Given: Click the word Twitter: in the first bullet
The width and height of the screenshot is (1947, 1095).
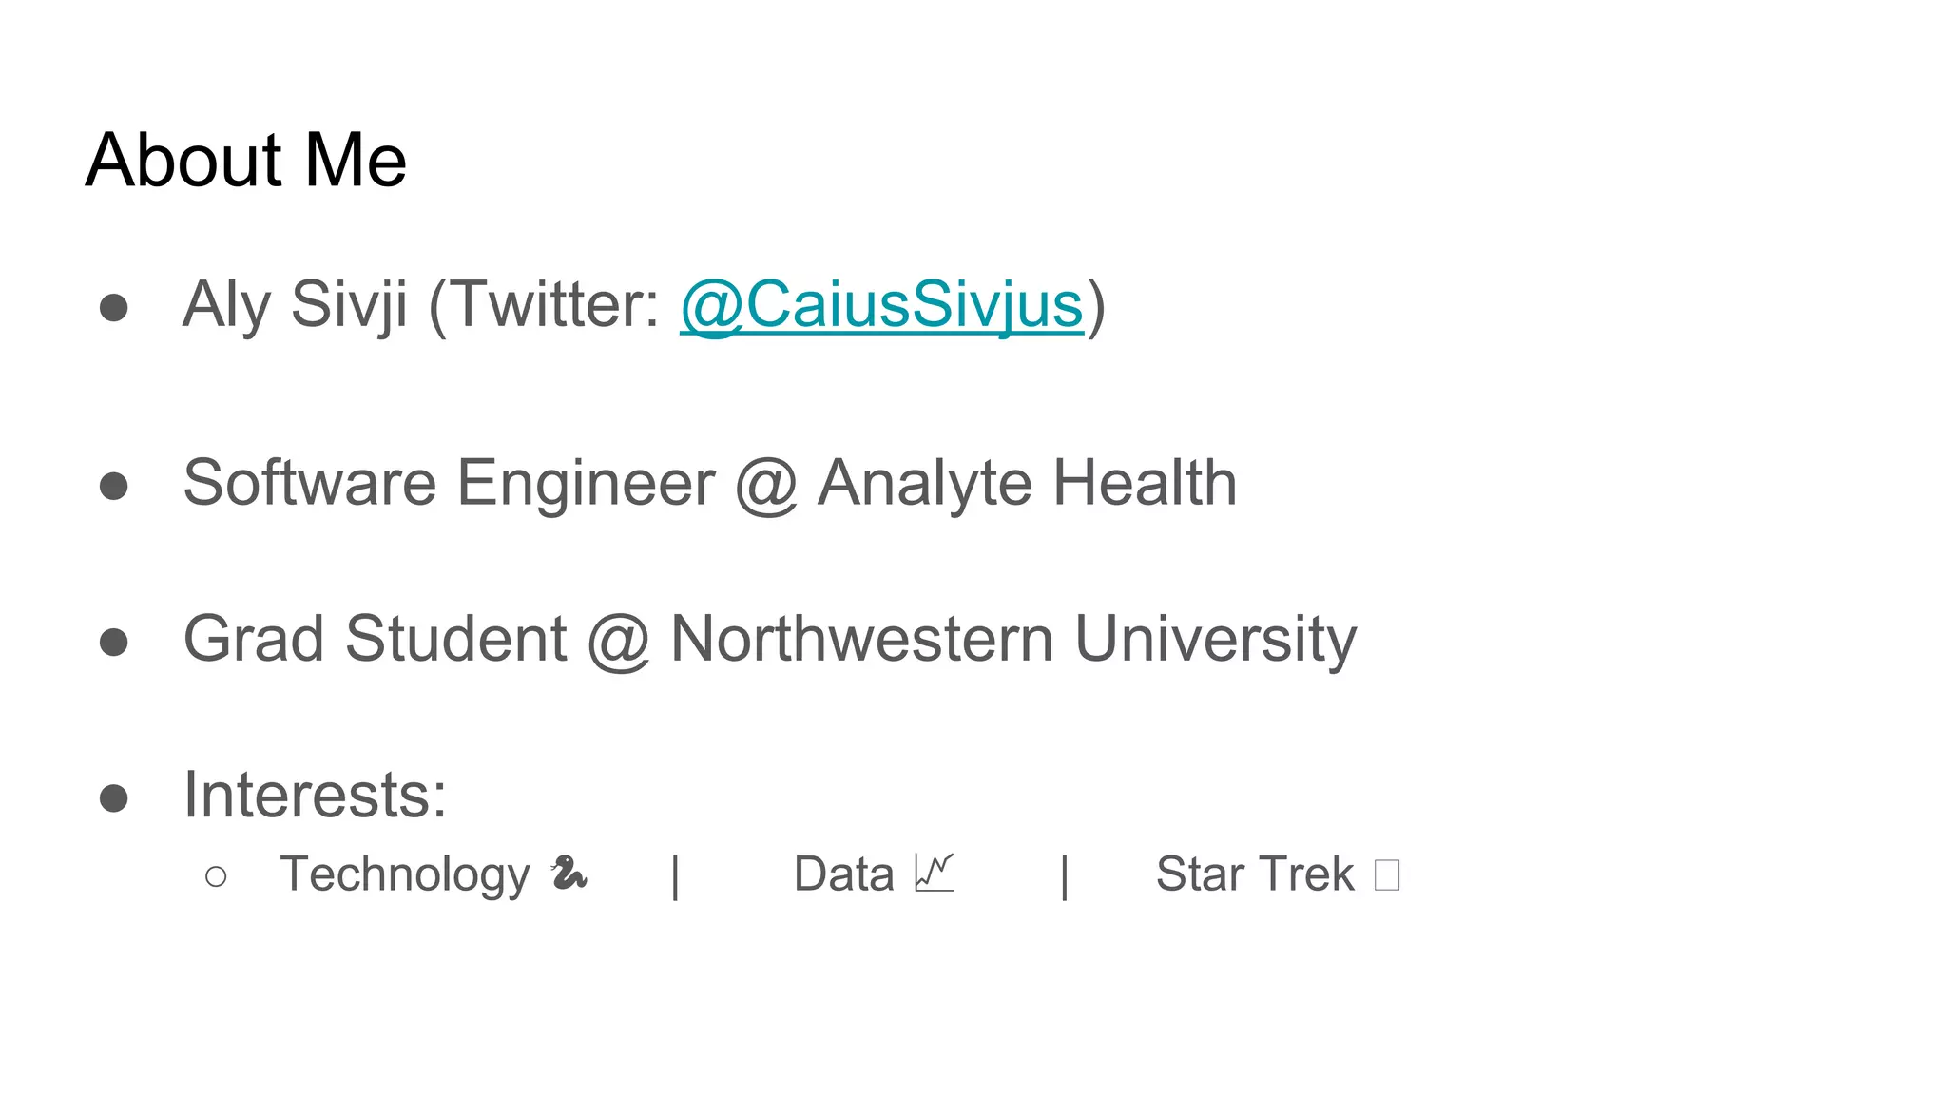Looking at the screenshot, I should (x=553, y=305).
